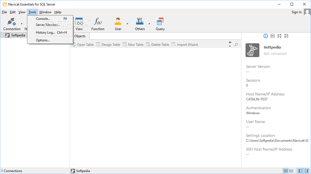Select the Softpedia connection in tree
This screenshot has height=174, width=311.
click(x=15, y=35)
